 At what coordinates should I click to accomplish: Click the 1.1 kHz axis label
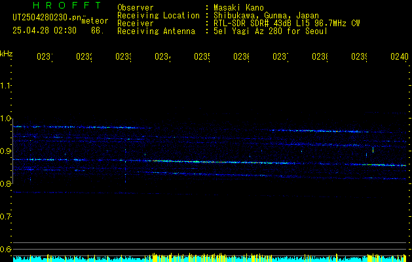coord(5,86)
